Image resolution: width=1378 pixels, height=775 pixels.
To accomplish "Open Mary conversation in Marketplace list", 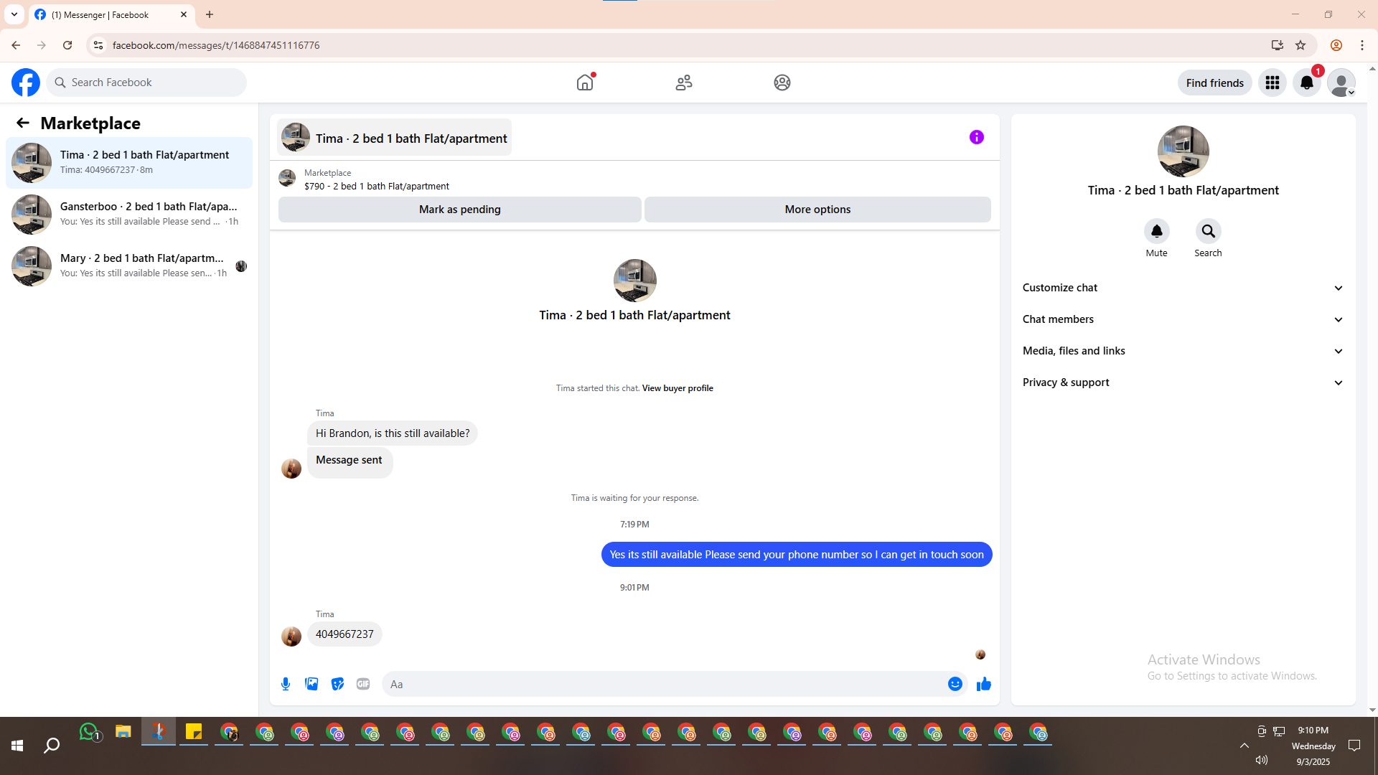I will pos(129,266).
